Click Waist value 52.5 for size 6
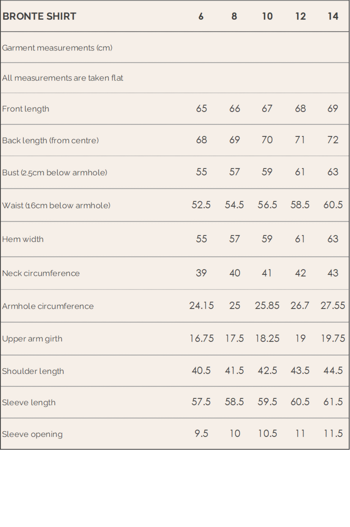Image resolution: width=350 pixels, height=527 pixels. point(201,205)
